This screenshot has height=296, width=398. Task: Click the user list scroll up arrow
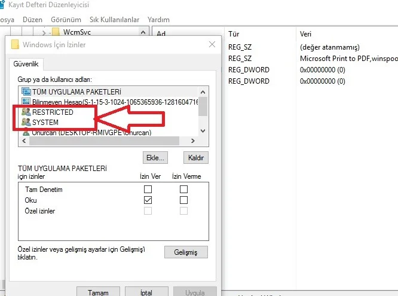[x=203, y=91]
